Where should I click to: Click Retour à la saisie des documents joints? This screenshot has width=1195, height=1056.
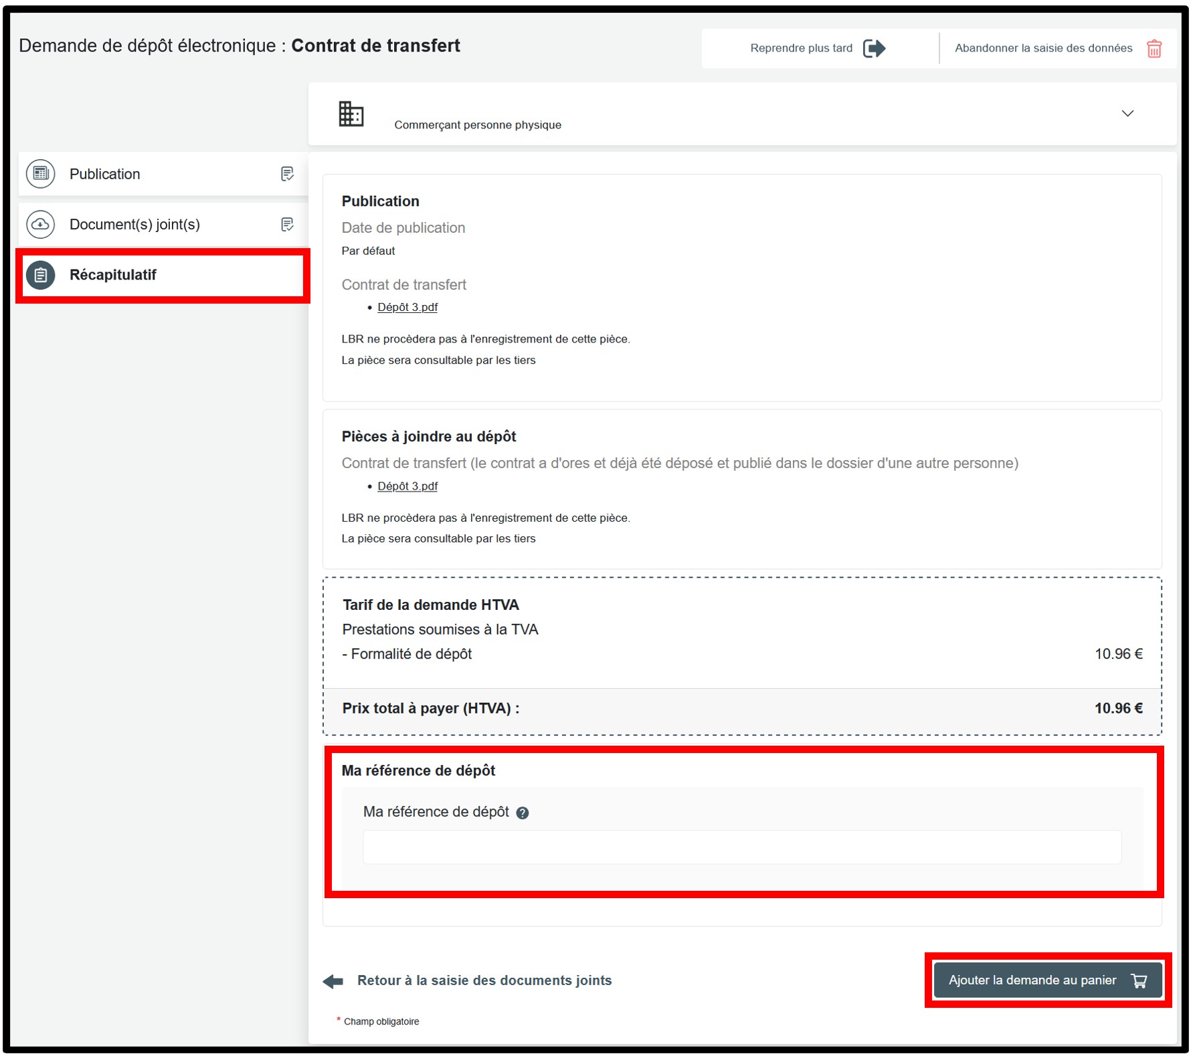click(x=484, y=980)
